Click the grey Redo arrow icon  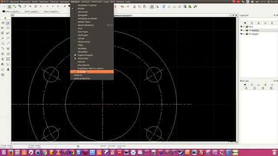(x=127, y=7)
